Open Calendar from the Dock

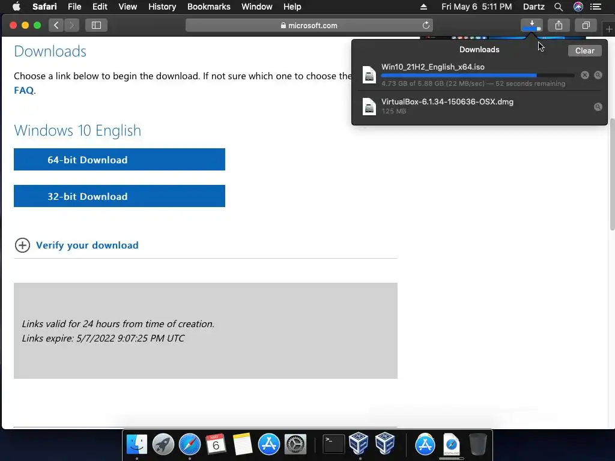[216, 444]
